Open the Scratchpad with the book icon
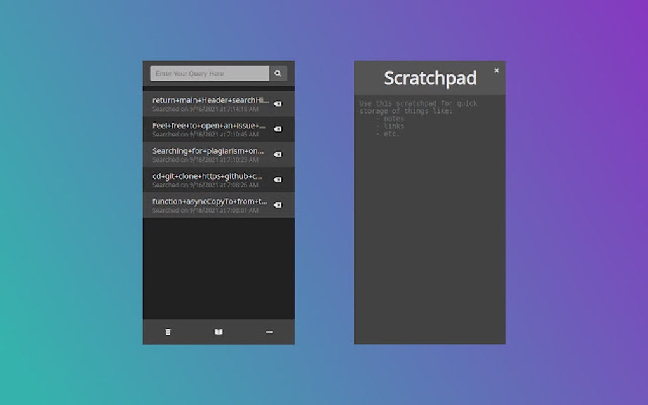 pyautogui.click(x=218, y=331)
